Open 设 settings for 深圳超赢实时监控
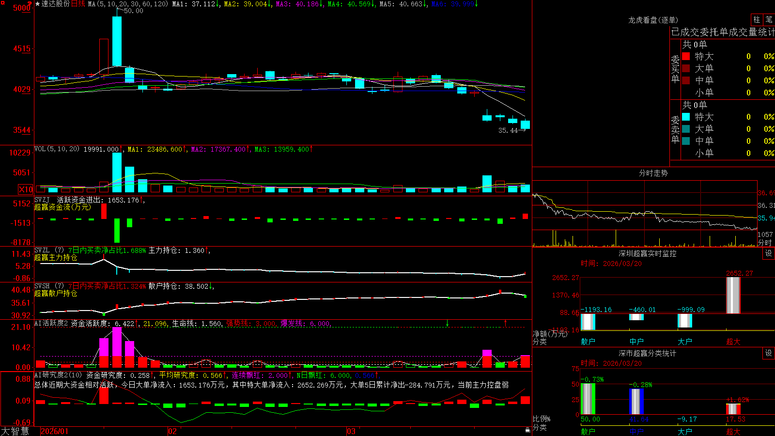 769,253
